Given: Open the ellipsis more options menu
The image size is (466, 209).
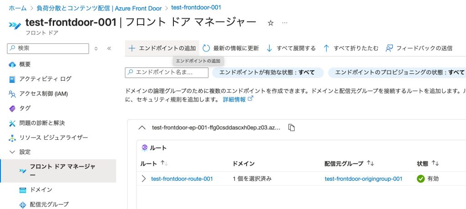Looking at the screenshot, I should coord(285,23).
